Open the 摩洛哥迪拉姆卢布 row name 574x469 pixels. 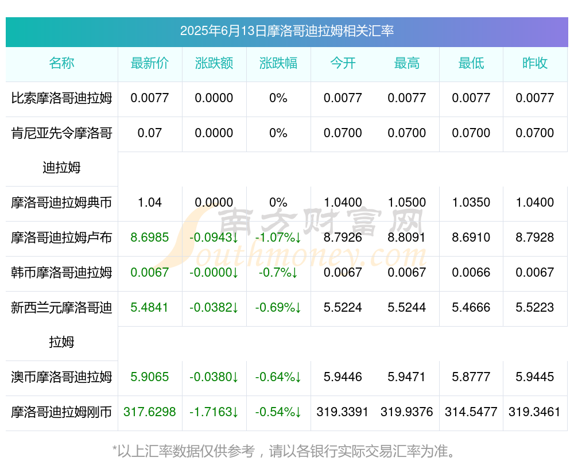point(61,238)
